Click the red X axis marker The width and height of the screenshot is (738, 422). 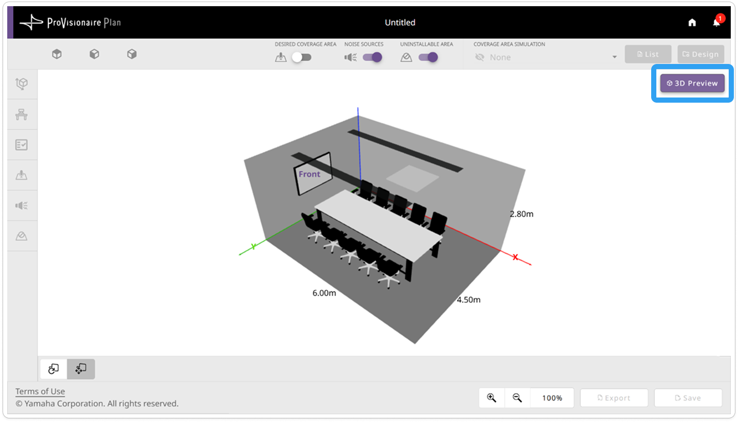[515, 256]
